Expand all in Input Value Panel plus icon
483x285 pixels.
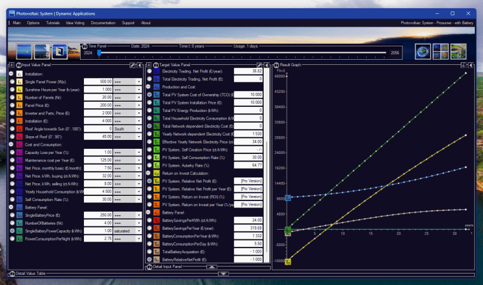tap(11, 65)
